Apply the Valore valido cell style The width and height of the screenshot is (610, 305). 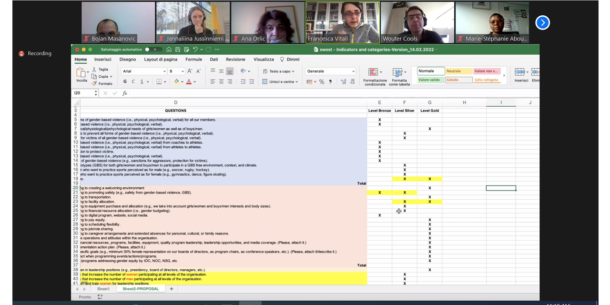click(431, 80)
